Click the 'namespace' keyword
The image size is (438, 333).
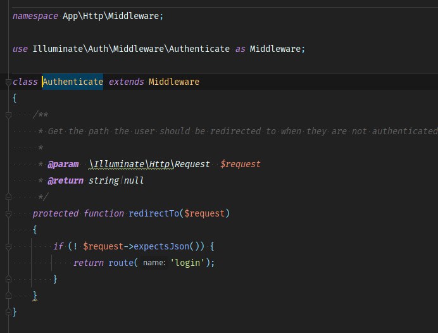35,16
